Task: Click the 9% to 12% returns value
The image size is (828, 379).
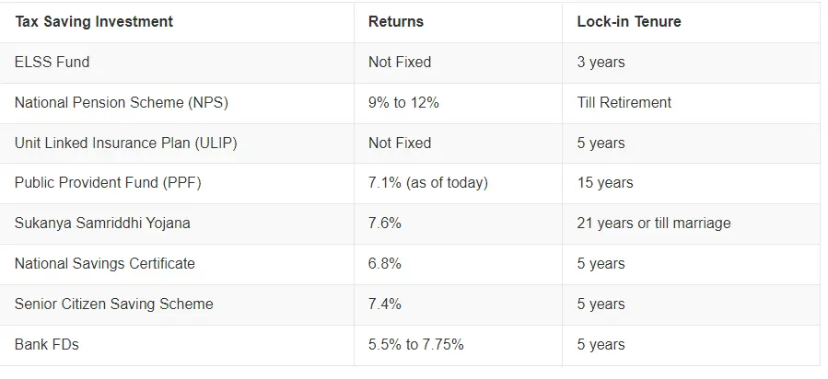Action: [403, 103]
